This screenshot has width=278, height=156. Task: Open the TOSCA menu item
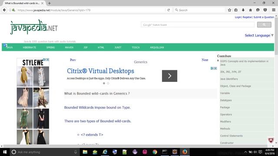[136, 47]
